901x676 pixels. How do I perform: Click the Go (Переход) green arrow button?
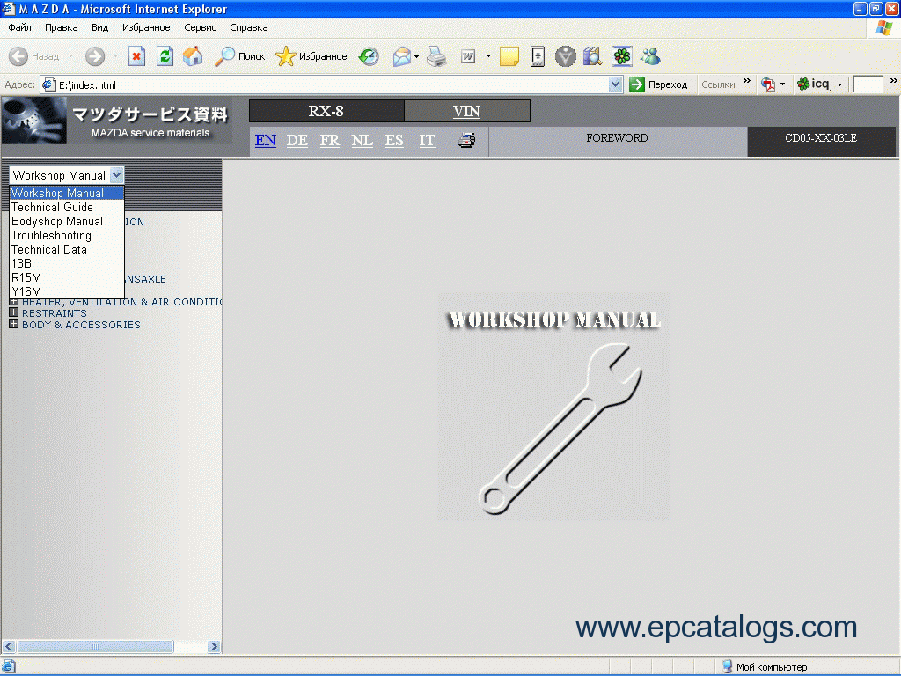[658, 84]
